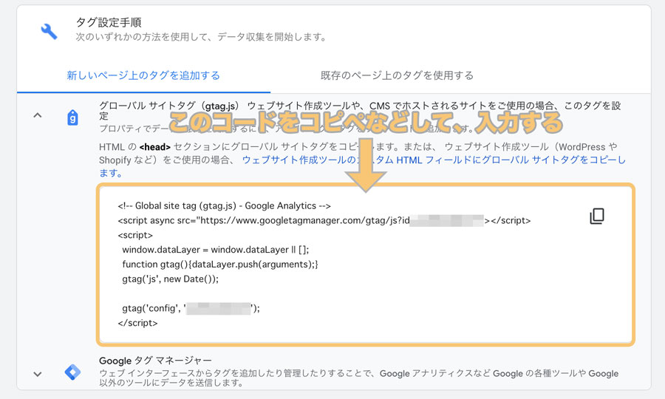Click the gtag('config') code line

tap(191, 308)
